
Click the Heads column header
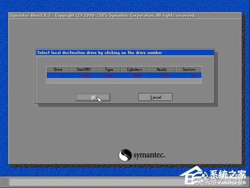162,70
